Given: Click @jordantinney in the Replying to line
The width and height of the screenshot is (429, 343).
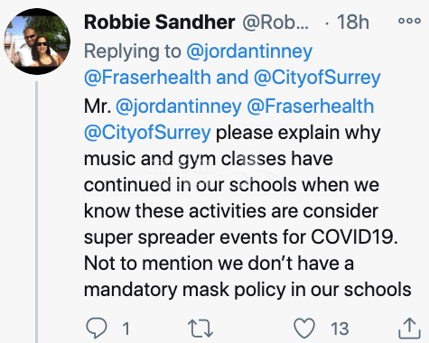Looking at the screenshot, I should (249, 51).
